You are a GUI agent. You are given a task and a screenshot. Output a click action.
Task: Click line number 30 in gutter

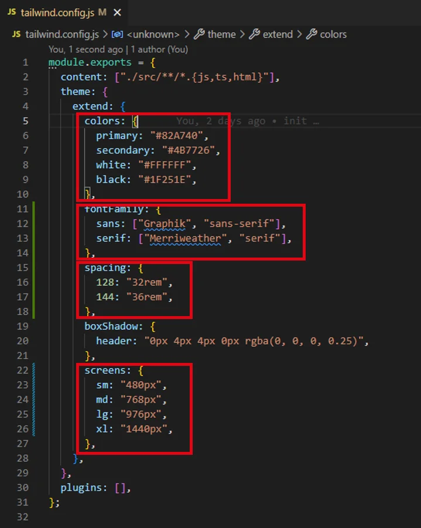[x=23, y=488]
